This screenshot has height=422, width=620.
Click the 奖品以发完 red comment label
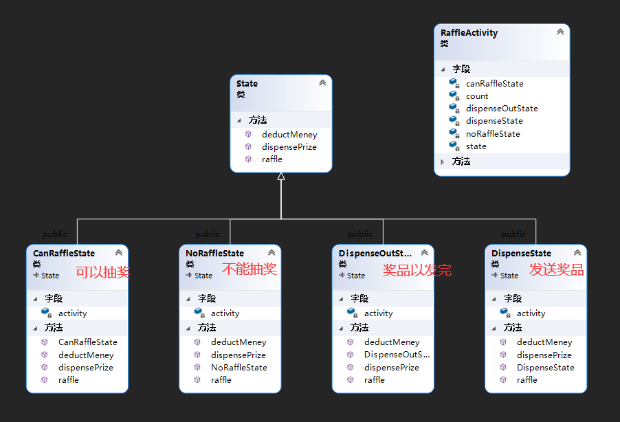(x=417, y=270)
